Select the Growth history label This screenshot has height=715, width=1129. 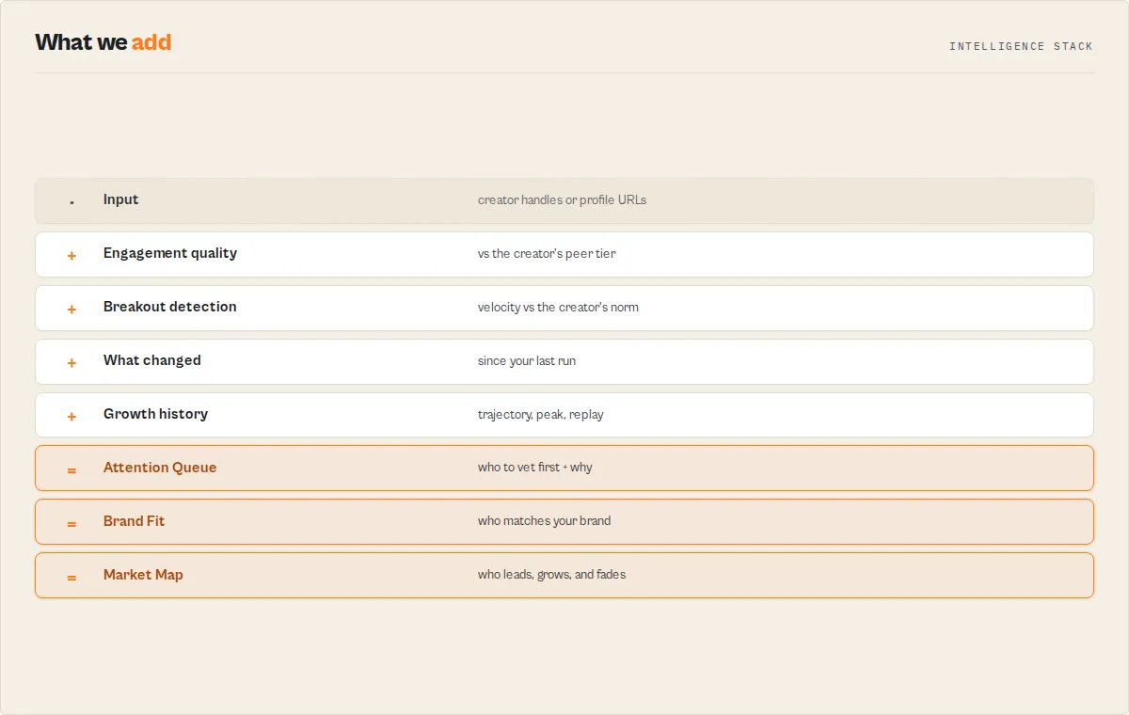click(x=155, y=414)
